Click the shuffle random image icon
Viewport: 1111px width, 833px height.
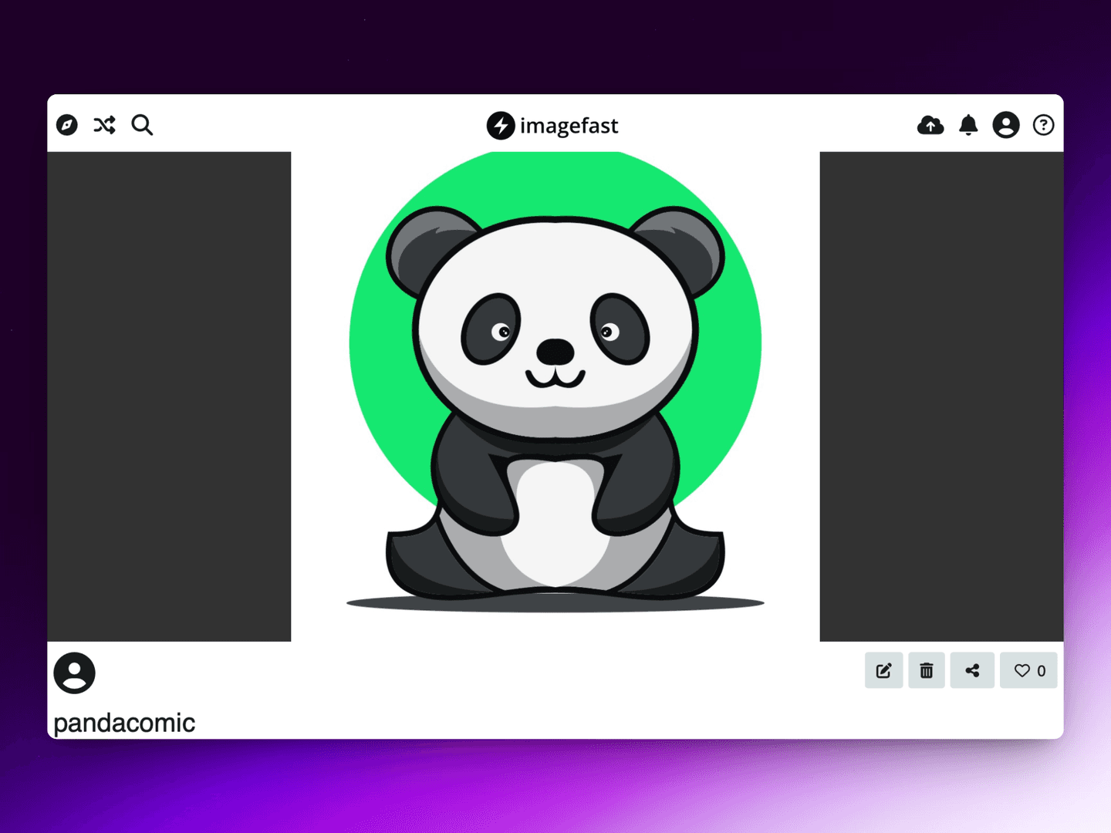tap(105, 125)
